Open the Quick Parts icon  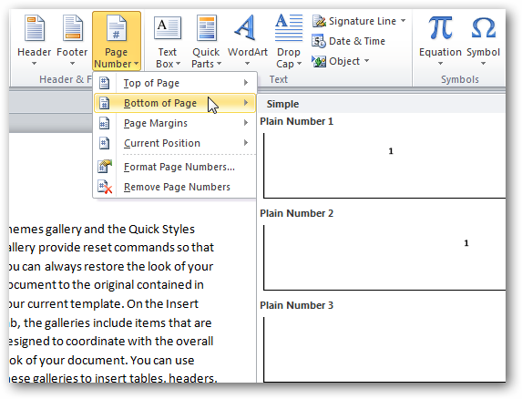(x=206, y=28)
